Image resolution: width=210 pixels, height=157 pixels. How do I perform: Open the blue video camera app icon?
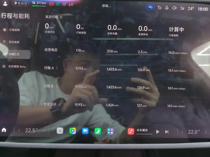pos(85,131)
